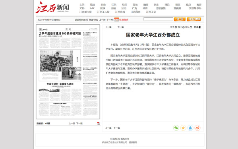Click the 江西新闻 logo
Screen dimensions: 238x149
click(52, 7)
